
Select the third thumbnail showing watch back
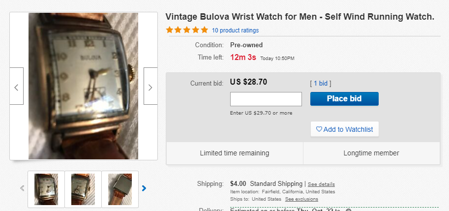[x=120, y=189]
